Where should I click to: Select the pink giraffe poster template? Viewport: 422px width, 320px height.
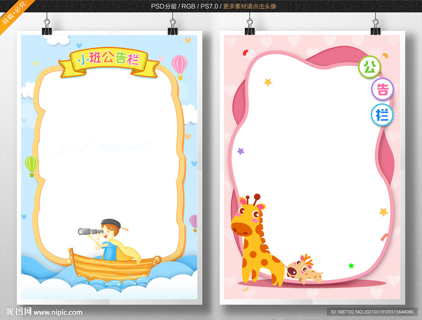[312, 168]
